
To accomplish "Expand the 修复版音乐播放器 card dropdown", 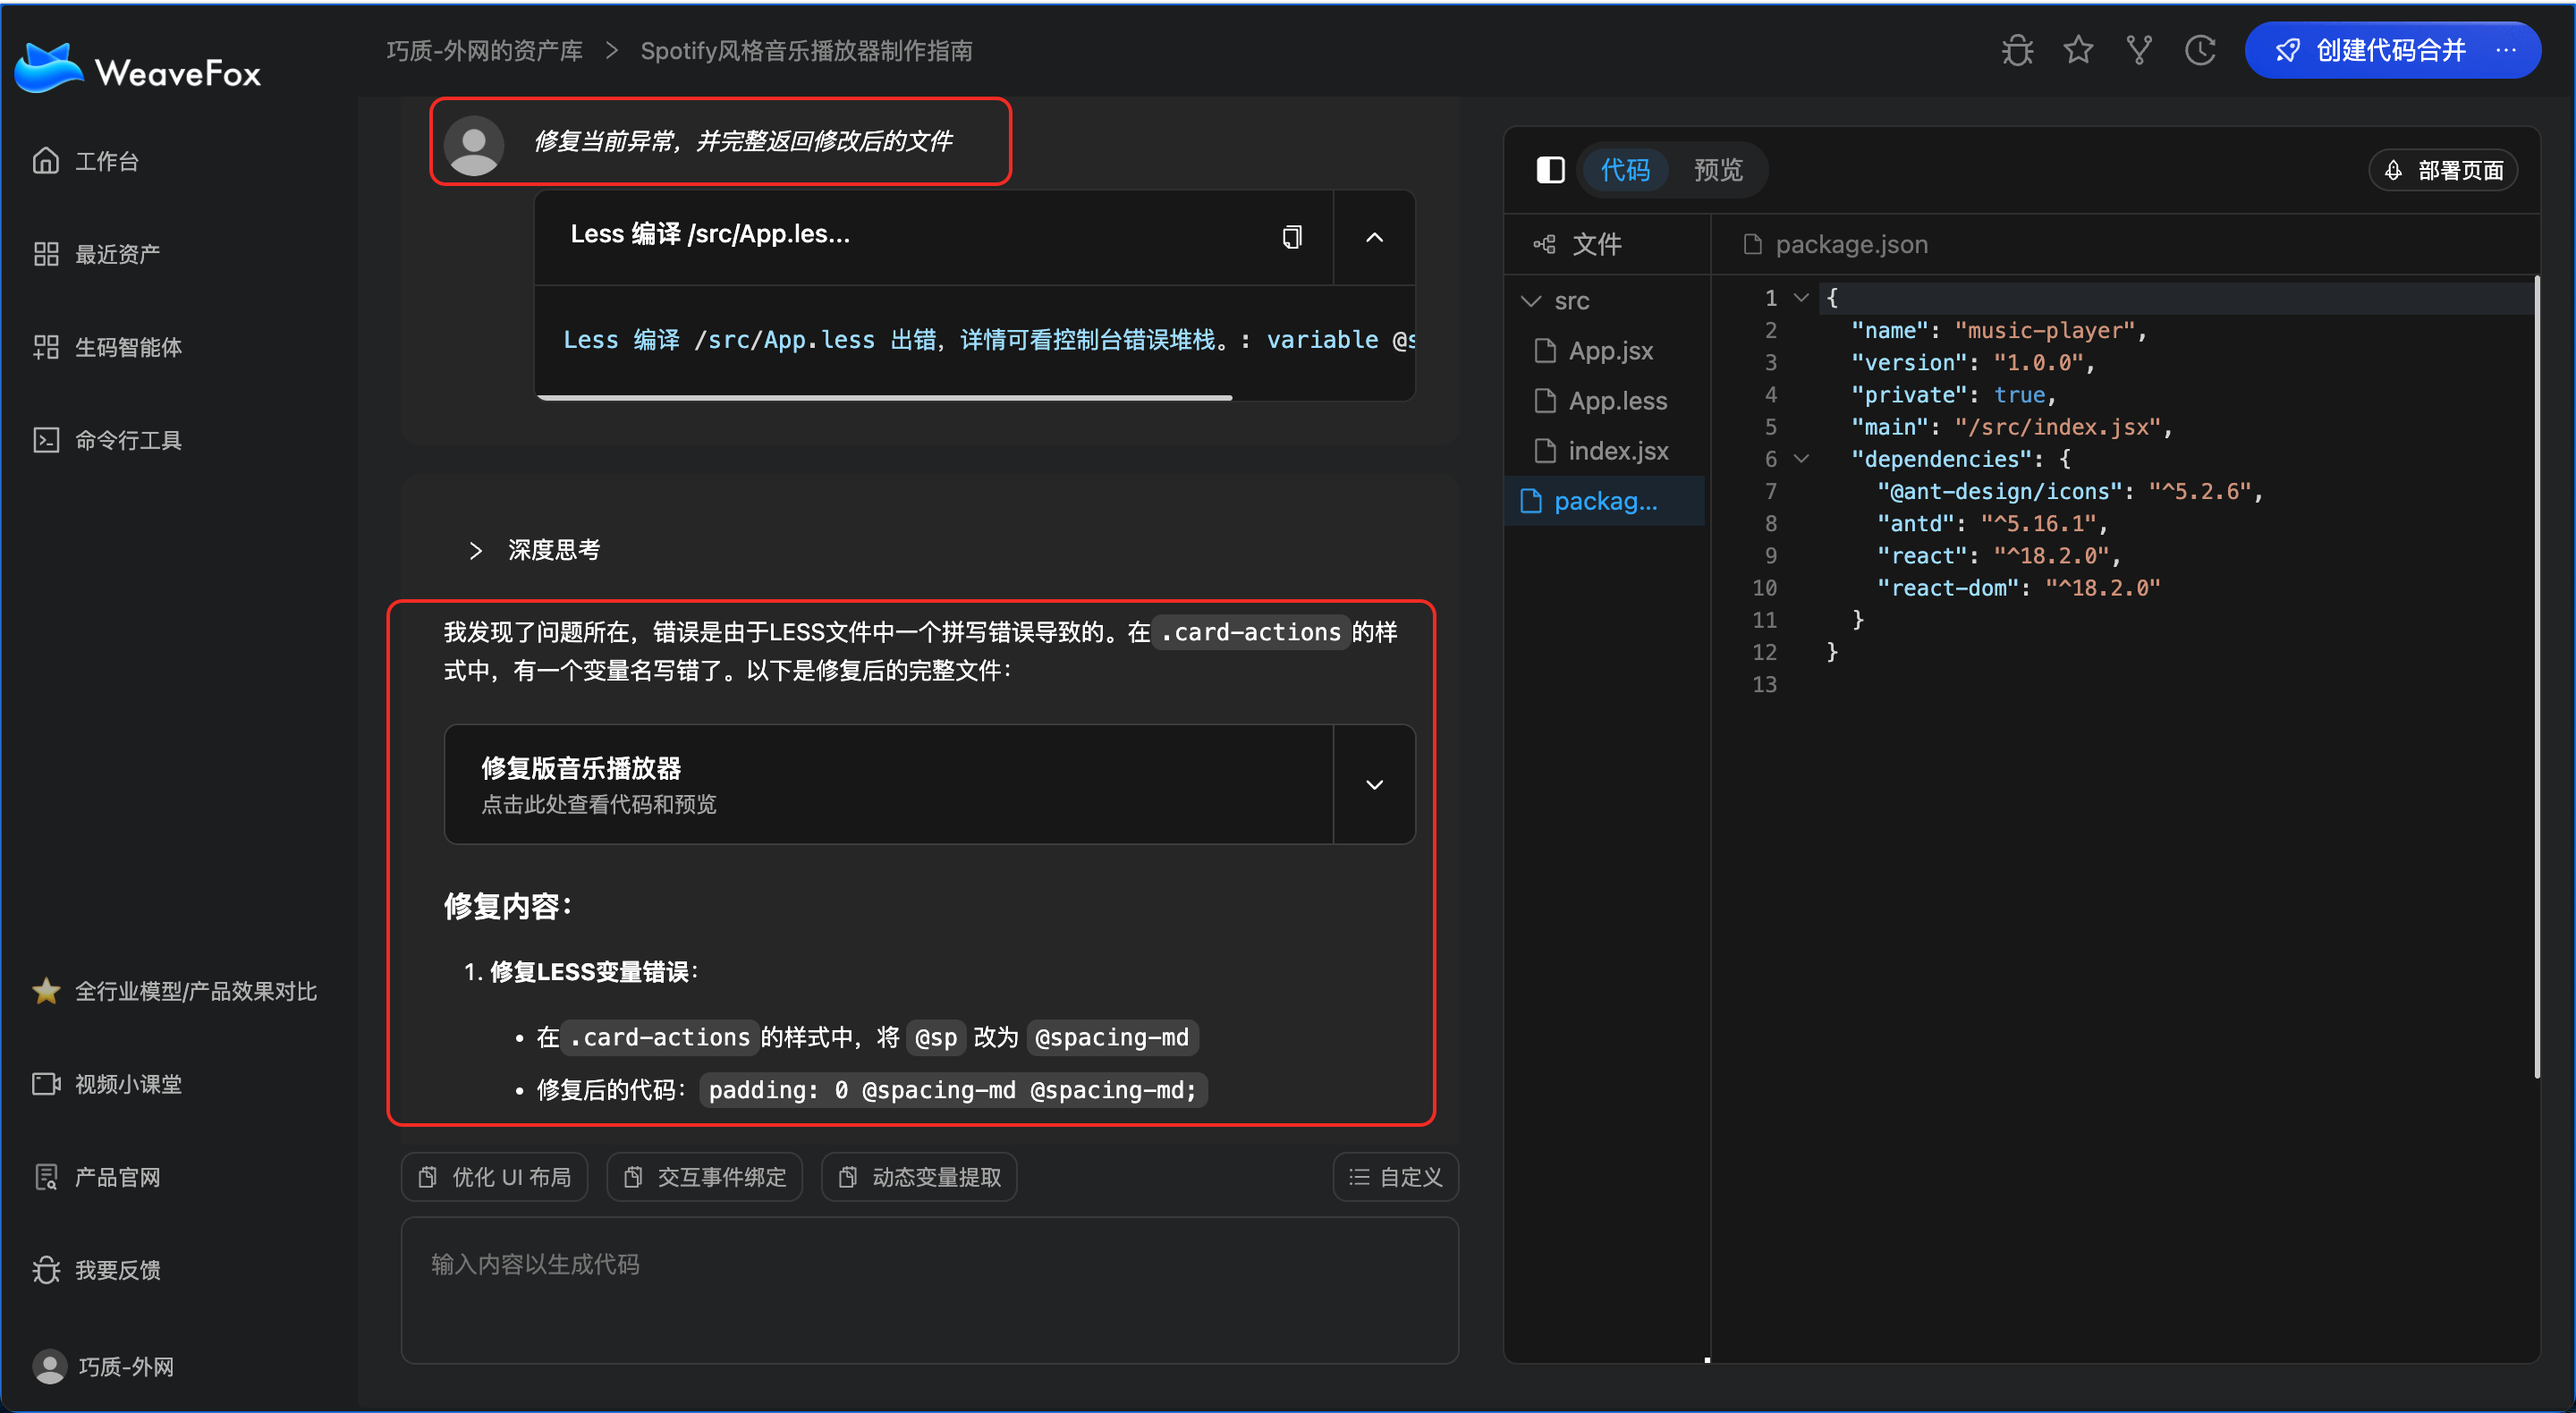I will click(x=1374, y=785).
